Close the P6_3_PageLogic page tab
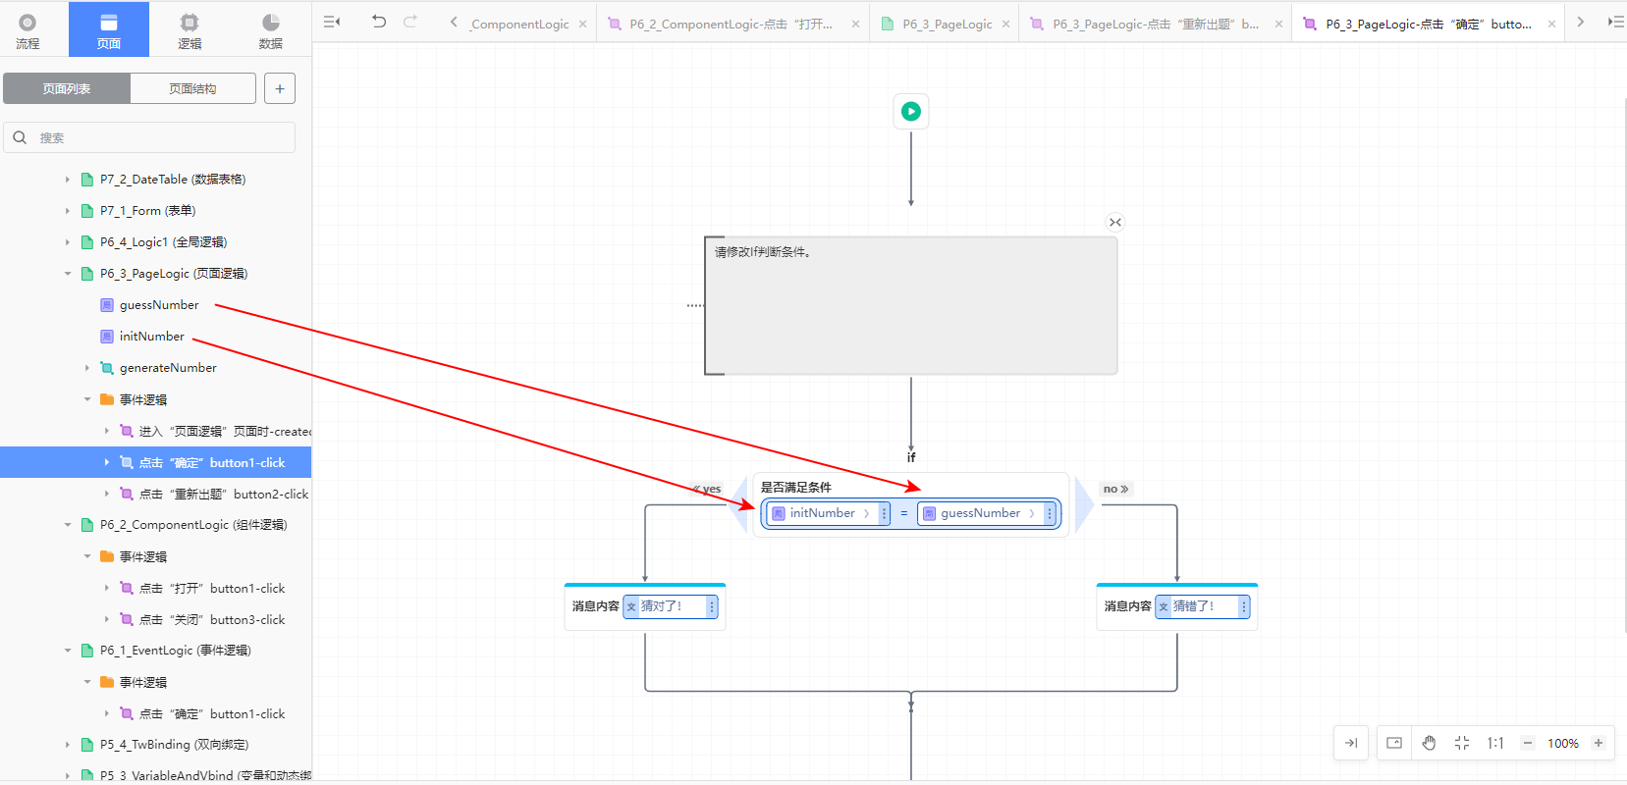The image size is (1627, 785). coord(1005,25)
